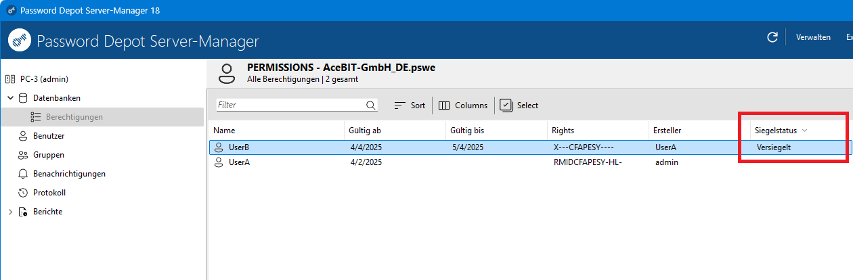Click the UserA creator cell in UserB row
Viewport: 853px width, 280px height.
[666, 147]
